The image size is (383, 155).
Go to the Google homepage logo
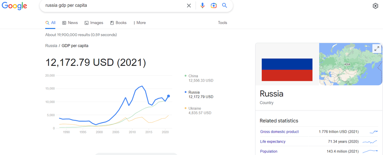14,6
